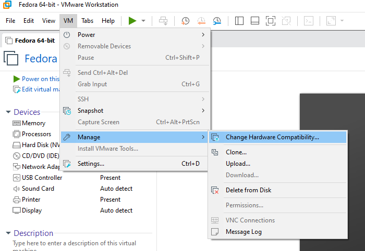Open the console view toolbar icon

coord(309,21)
